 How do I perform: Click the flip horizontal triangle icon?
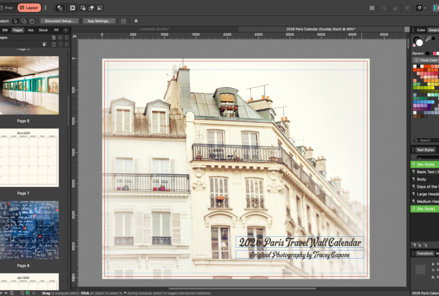pos(395,8)
